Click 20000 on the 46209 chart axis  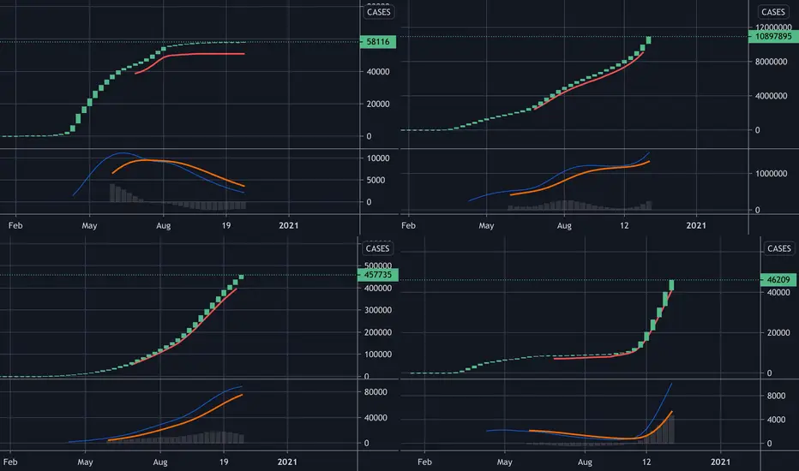778,332
